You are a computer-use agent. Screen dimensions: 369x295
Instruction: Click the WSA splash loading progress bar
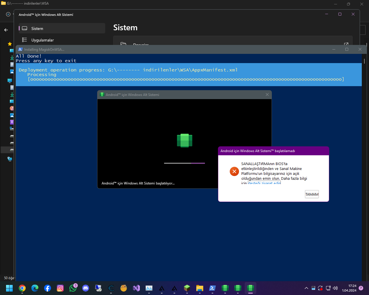click(184, 163)
